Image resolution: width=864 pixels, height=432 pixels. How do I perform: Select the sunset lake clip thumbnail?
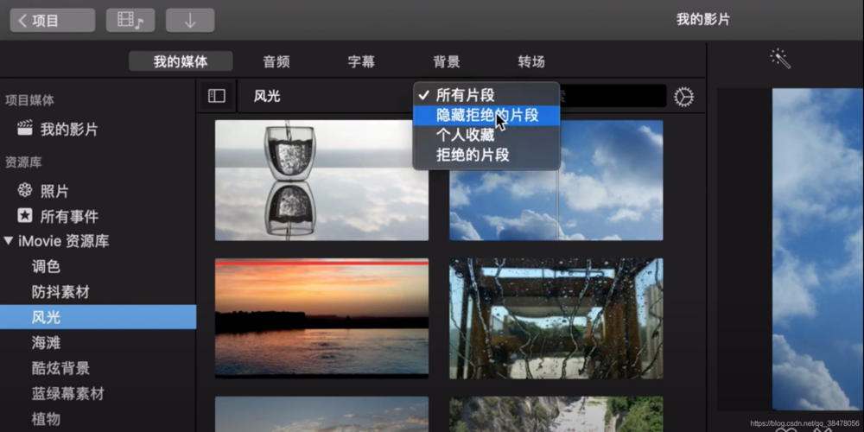pos(321,318)
